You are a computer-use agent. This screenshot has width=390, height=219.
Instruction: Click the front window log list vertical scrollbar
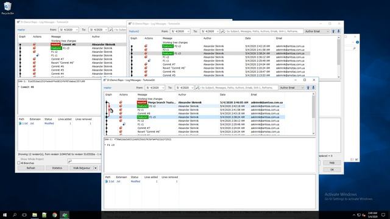point(313,114)
